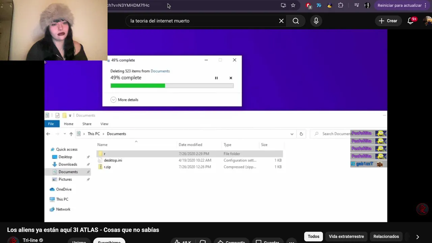Open the Home ribbon tab
432x243 pixels.
click(69, 124)
